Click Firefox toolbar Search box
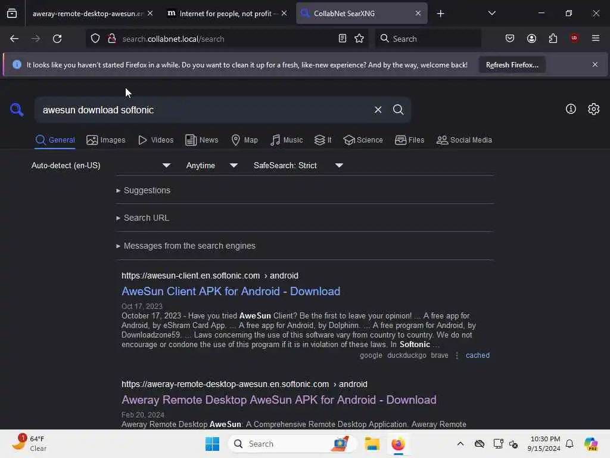 pos(428,39)
